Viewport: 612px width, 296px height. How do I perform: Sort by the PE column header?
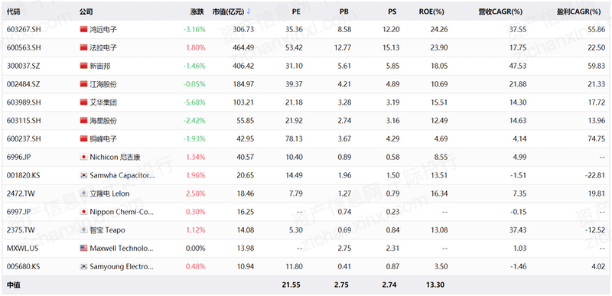point(296,11)
